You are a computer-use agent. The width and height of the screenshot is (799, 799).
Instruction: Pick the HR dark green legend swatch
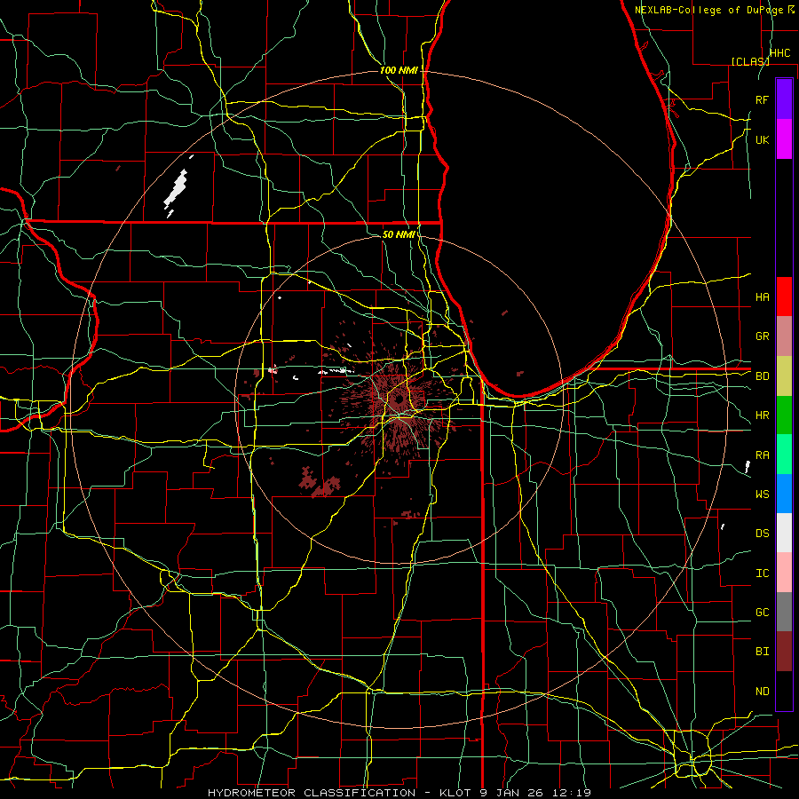click(784, 415)
